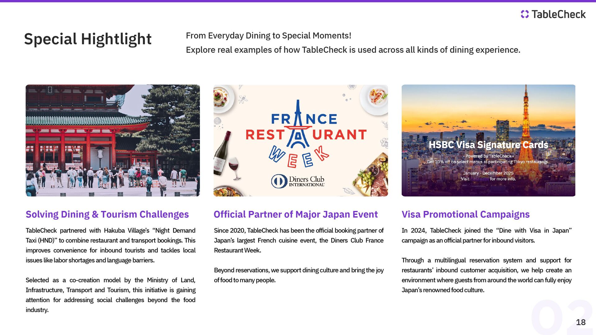This screenshot has height=335, width=596.
Task: Click the TableCheck logo icon
Action: (525, 14)
